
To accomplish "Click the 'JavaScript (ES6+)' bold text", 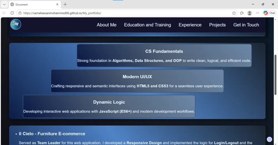I will pyautogui.click(x=115, y=111).
